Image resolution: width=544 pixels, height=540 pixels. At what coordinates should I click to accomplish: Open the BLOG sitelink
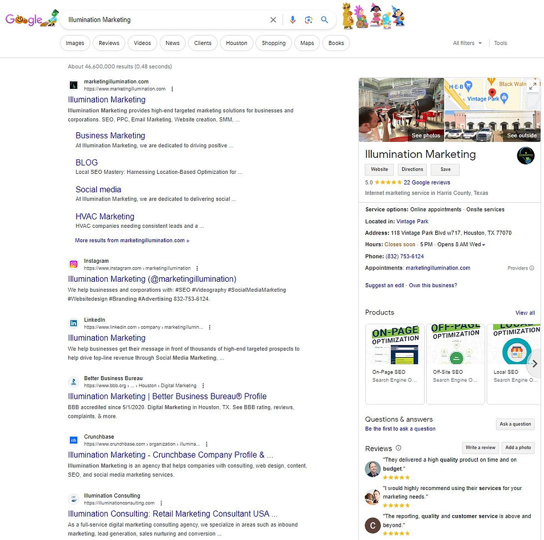[87, 163]
